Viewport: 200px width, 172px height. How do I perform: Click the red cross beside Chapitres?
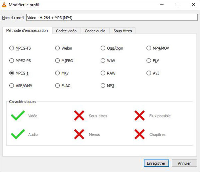tap(139, 134)
